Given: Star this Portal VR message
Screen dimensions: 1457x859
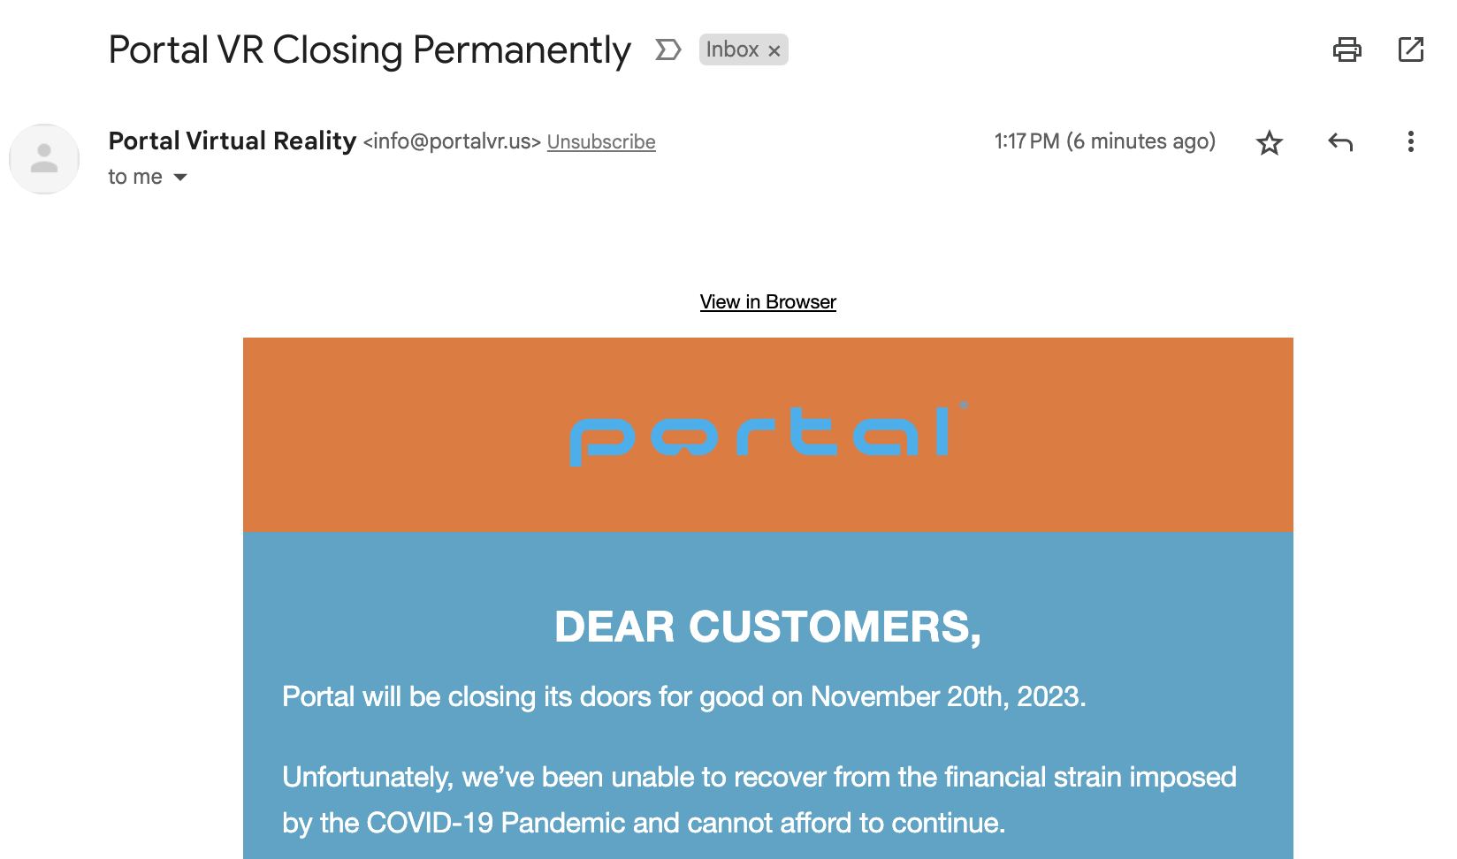Looking at the screenshot, I should click(x=1270, y=142).
